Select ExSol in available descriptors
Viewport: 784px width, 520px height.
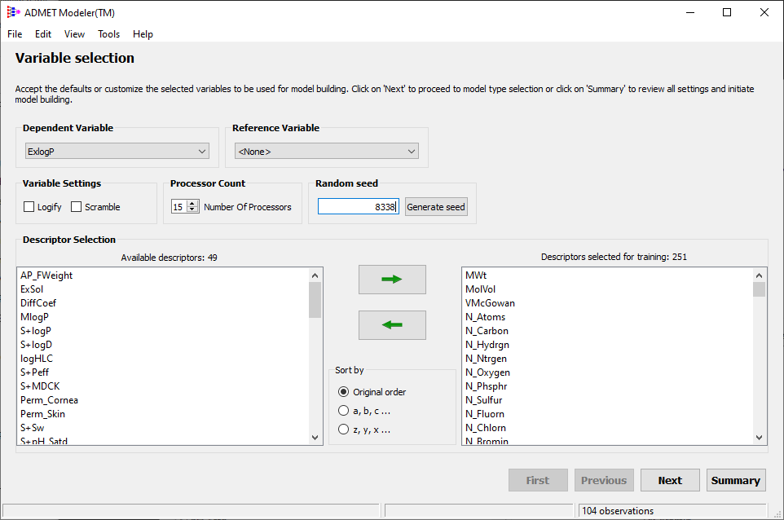32,289
